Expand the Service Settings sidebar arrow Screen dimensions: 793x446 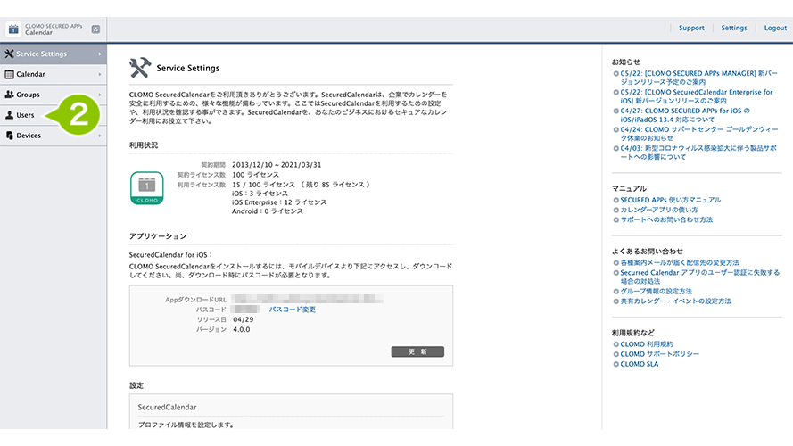point(100,54)
